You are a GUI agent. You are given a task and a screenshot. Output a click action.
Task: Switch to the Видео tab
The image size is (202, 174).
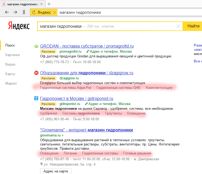click(x=10, y=65)
